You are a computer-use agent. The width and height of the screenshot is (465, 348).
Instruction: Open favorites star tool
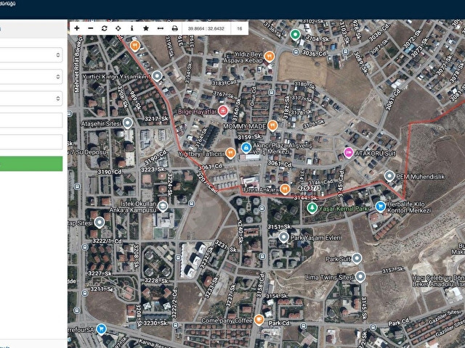pyautogui.click(x=146, y=28)
